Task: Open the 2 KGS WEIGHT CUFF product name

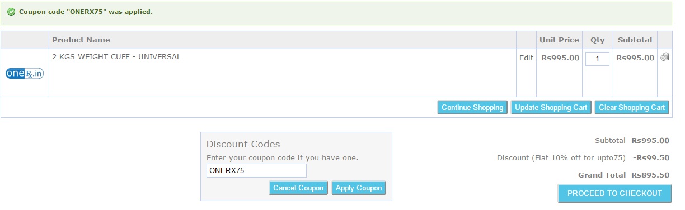Action: click(x=116, y=57)
